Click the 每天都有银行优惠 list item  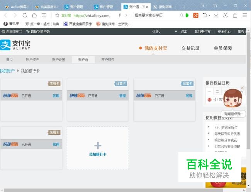pyautogui.click(x=227, y=134)
